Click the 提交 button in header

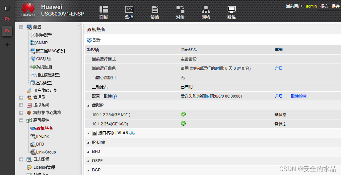[x=324, y=6]
